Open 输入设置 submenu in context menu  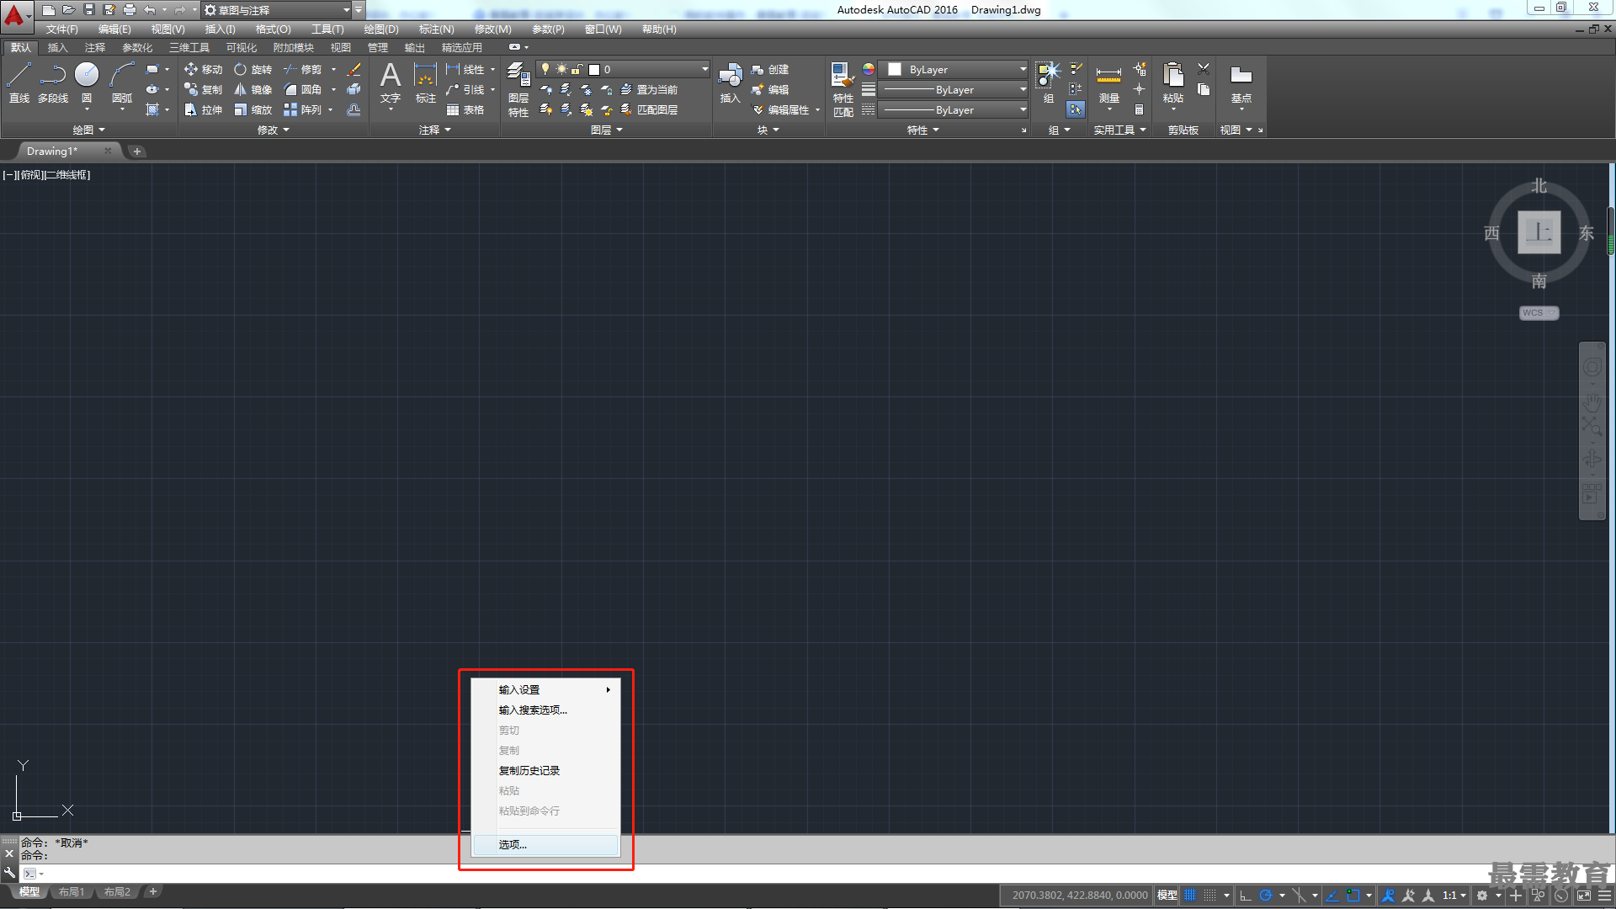[545, 690]
